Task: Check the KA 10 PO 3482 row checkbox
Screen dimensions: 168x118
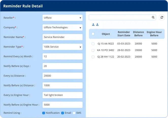Action: tap(93, 50)
